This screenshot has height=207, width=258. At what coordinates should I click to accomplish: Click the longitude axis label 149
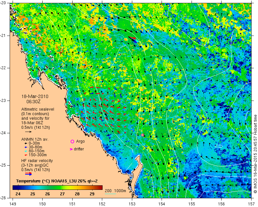(13, 204)
